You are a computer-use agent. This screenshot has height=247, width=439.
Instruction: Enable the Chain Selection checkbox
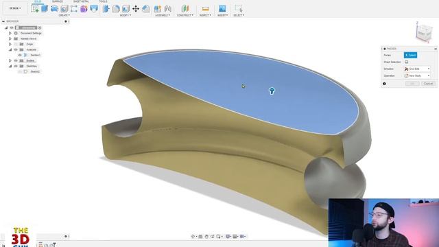[407, 62]
